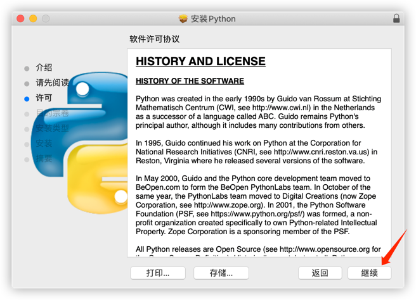This screenshot has height=300, width=416.
Task: Go back with the 返回 button
Action: (320, 273)
